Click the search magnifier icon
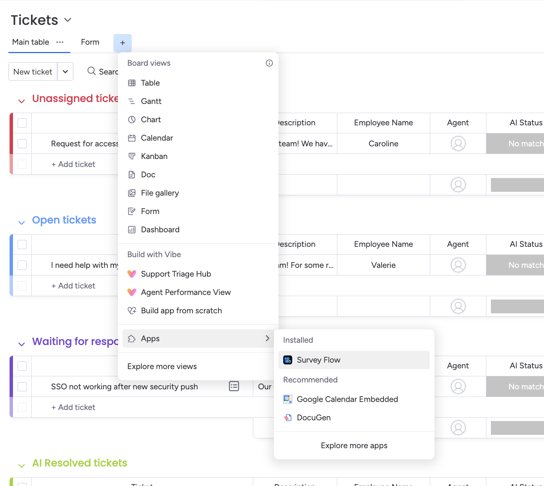 coord(92,71)
